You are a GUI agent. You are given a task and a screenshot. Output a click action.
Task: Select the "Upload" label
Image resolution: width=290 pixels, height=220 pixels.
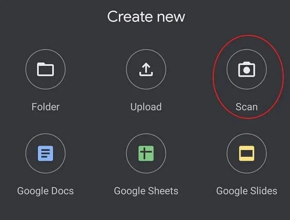point(146,107)
